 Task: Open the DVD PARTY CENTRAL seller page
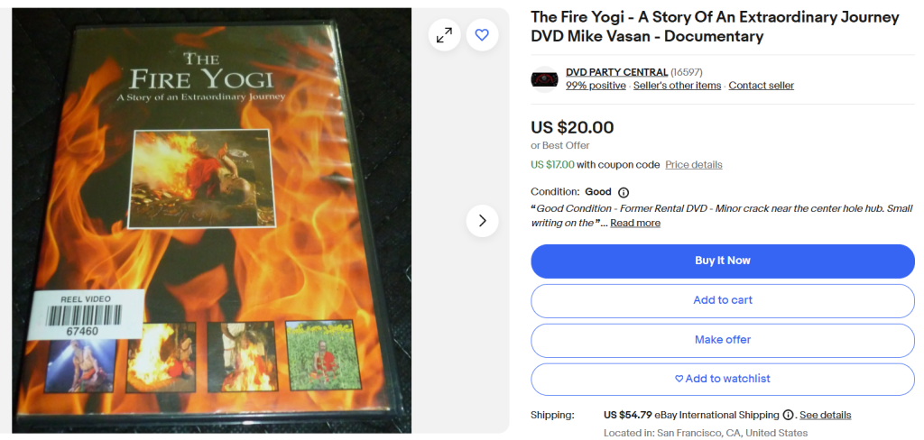[x=616, y=72]
